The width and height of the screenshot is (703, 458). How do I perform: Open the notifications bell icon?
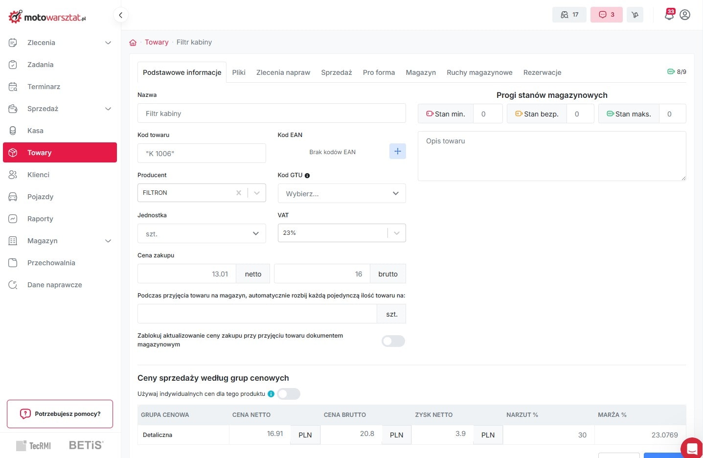pos(669,15)
